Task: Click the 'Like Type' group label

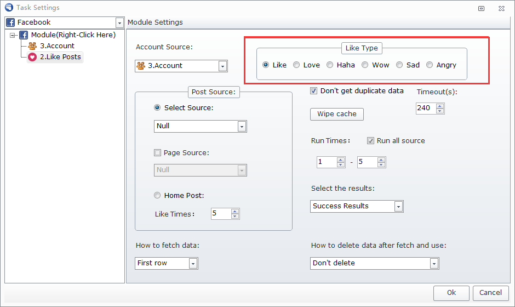Action: pyautogui.click(x=362, y=48)
